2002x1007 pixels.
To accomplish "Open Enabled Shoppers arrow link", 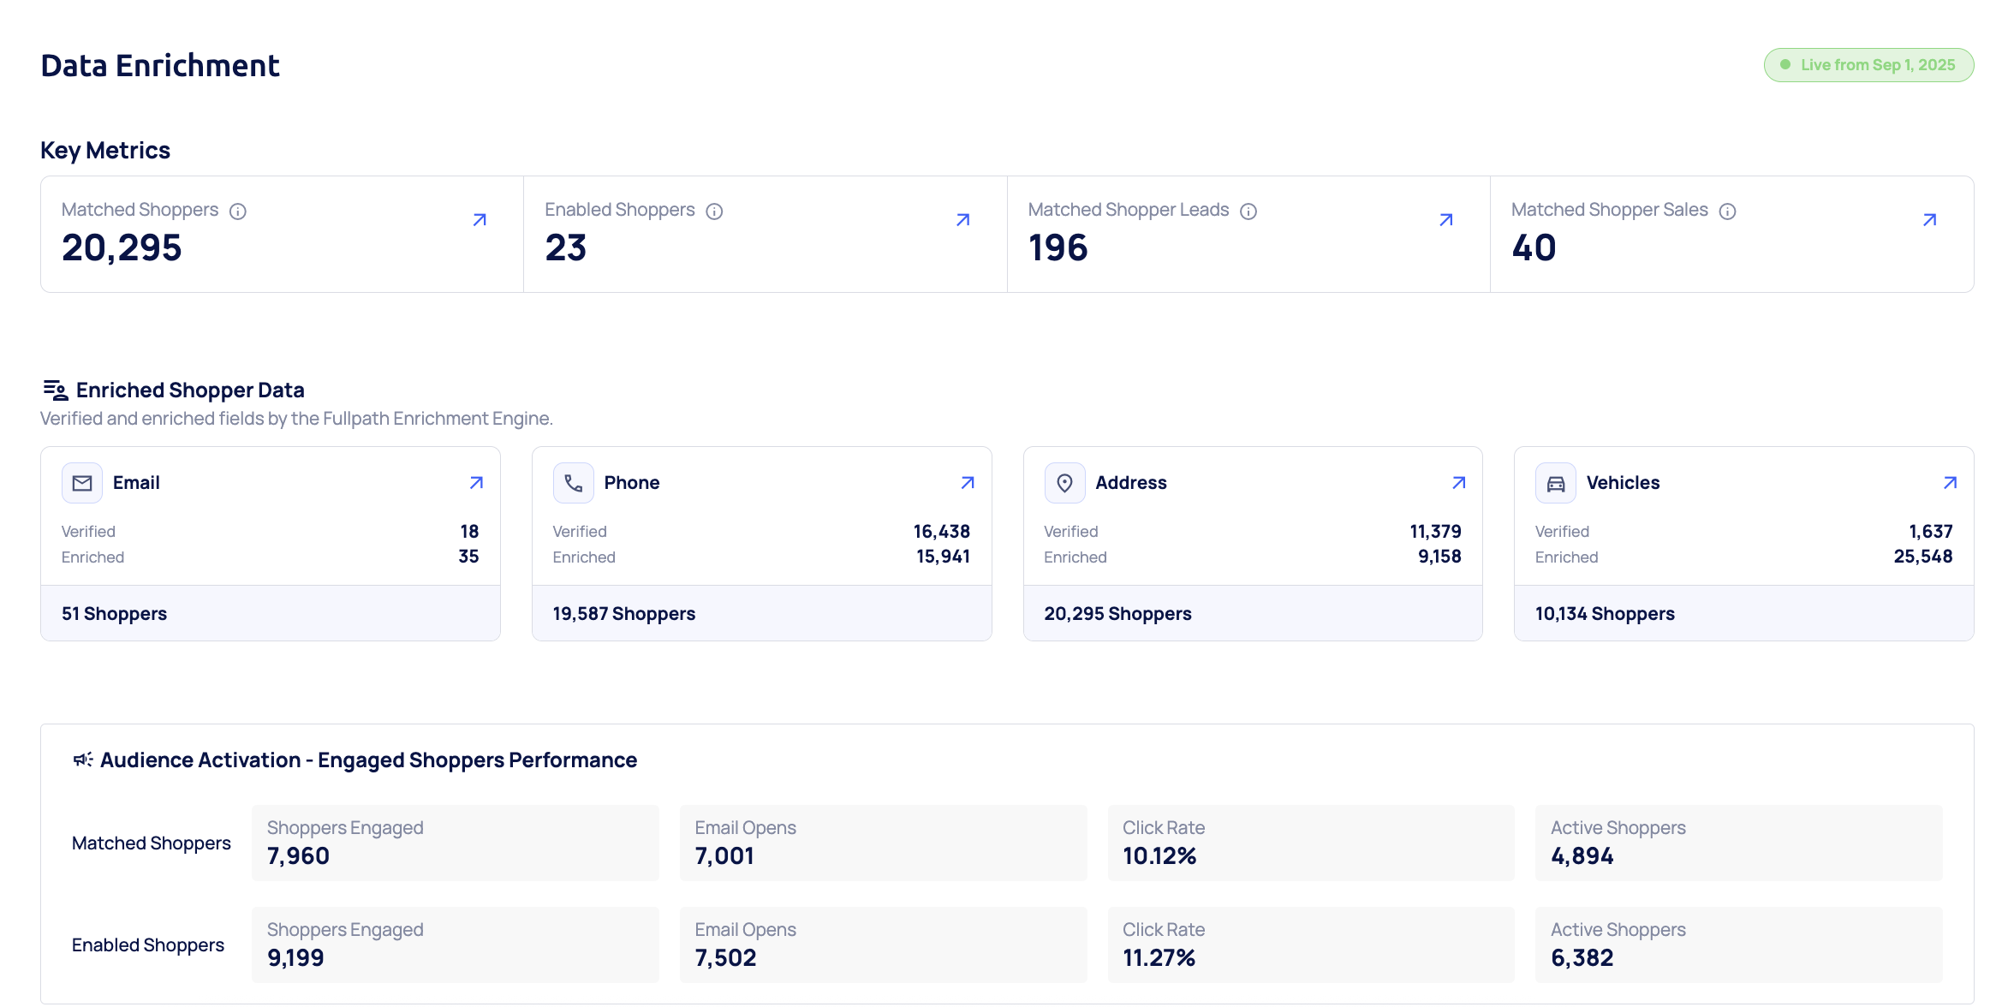I will (962, 220).
